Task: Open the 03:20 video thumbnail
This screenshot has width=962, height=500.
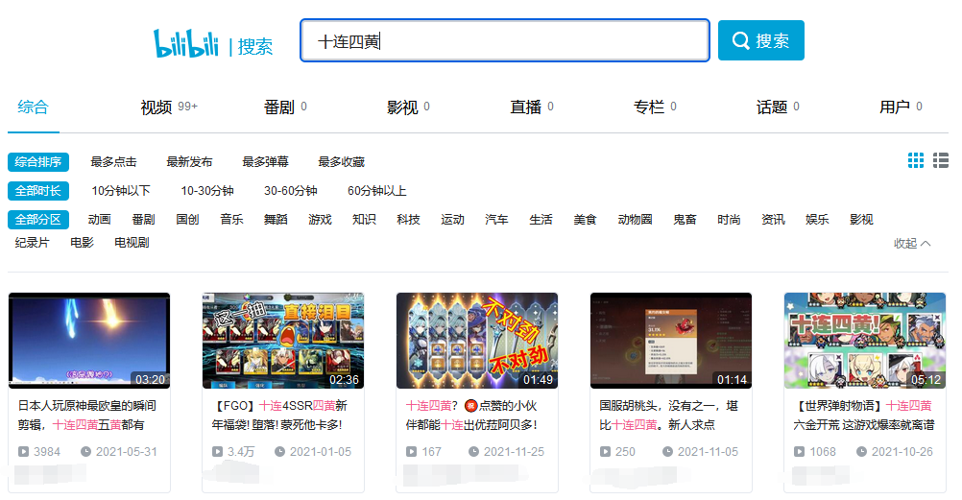Action: click(x=89, y=341)
